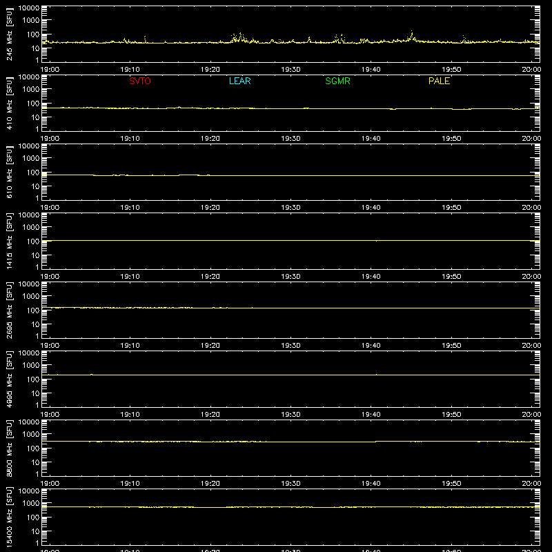Image resolution: width=552 pixels, height=552 pixels.
Task: Click the yellow PALE station label
Action: [439, 81]
